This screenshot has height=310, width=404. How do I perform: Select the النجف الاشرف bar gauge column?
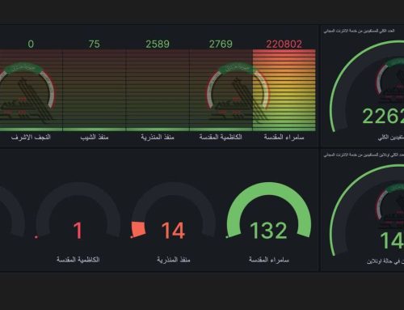31,90
